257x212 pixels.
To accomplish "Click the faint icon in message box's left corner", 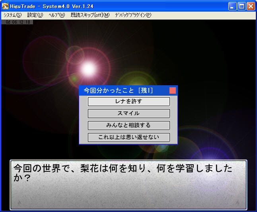I will pos(19,203).
